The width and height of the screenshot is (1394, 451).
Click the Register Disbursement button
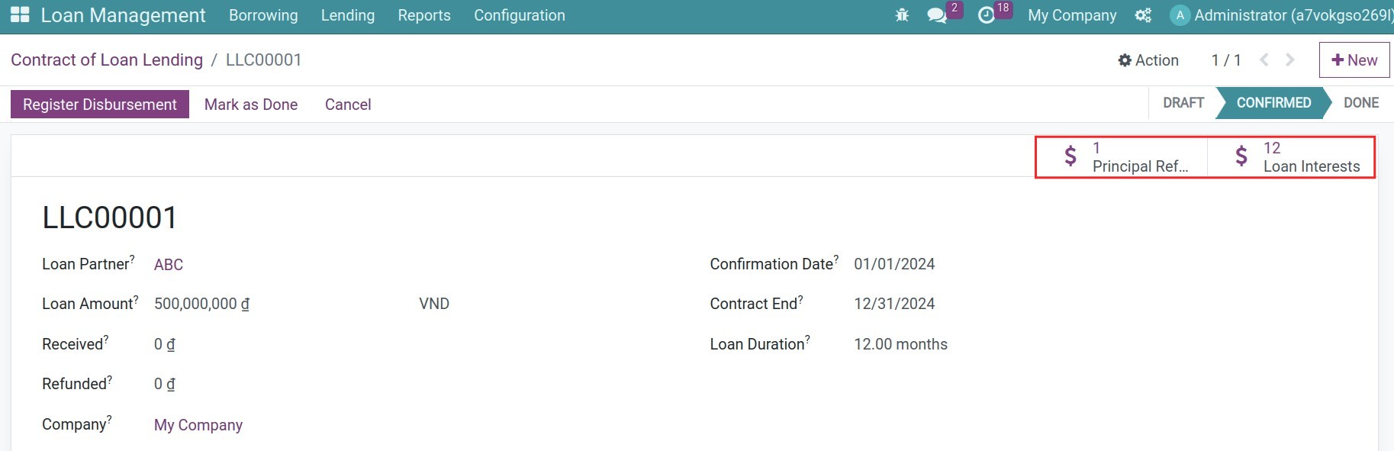pos(100,105)
